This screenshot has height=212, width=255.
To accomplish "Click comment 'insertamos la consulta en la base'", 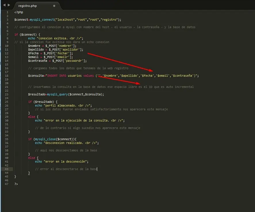I will coord(111,87).
